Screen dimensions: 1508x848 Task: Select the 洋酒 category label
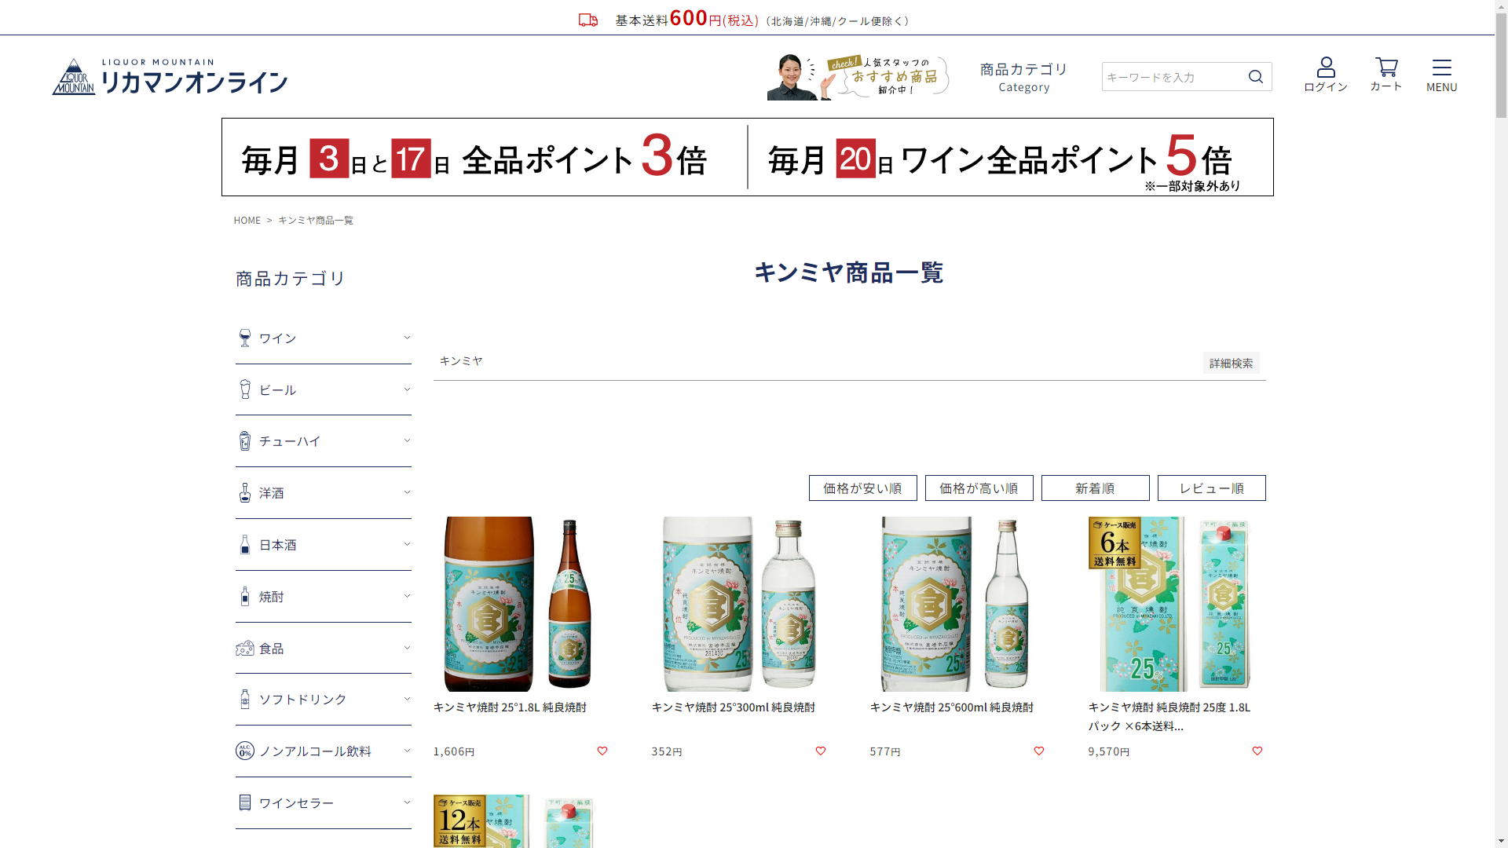point(272,493)
